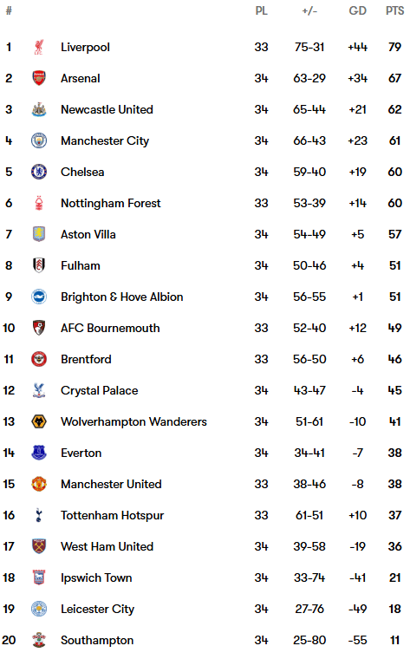Select the Crystal Palace team name
The width and height of the screenshot is (410, 659).
99,390
